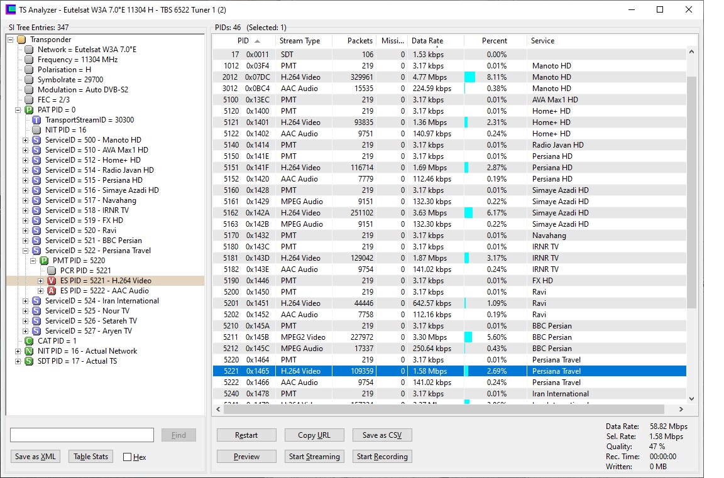Click the vertical scrollbar thumb in PID list

point(691,192)
